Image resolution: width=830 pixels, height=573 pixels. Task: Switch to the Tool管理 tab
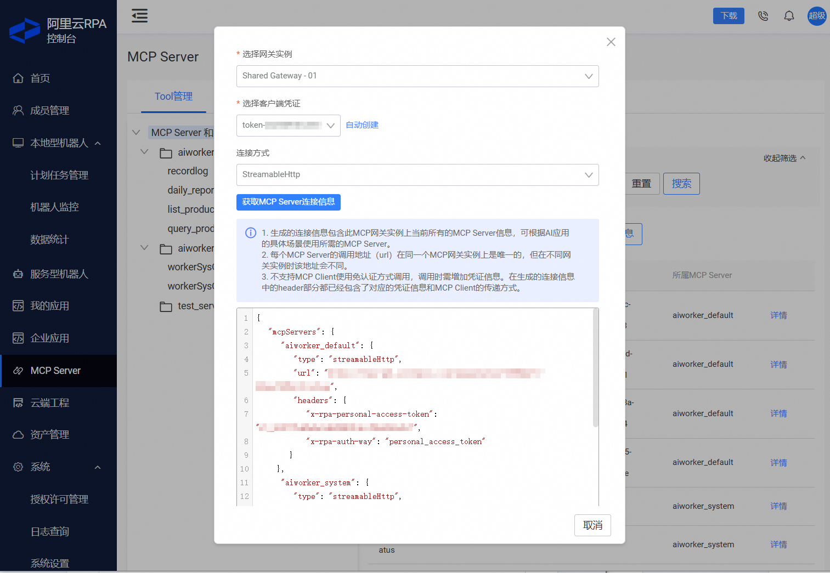pos(173,97)
